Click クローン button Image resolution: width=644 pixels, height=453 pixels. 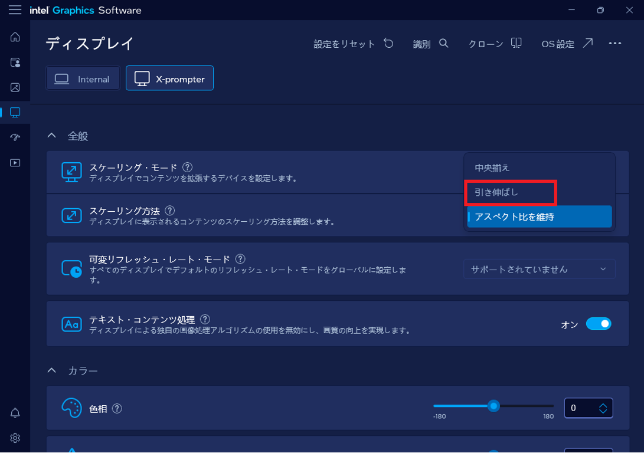pyautogui.click(x=495, y=44)
